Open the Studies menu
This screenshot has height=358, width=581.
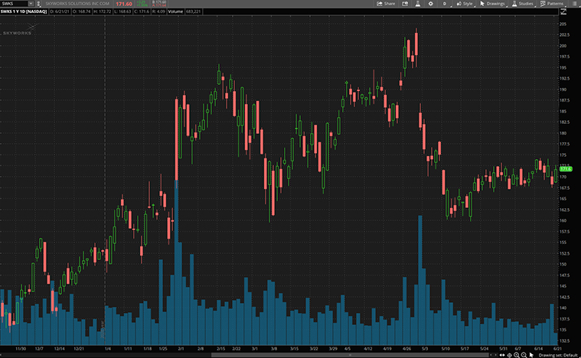tap(524, 4)
